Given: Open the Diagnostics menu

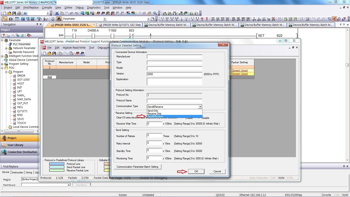Looking at the screenshot, I should (x=94, y=8).
